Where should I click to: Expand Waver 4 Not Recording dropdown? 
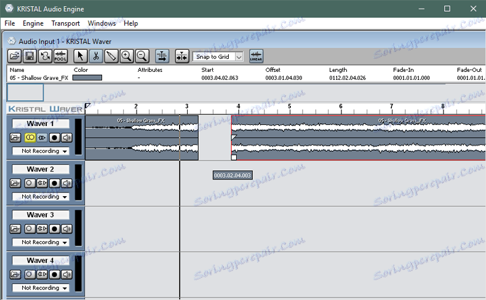[41, 288]
